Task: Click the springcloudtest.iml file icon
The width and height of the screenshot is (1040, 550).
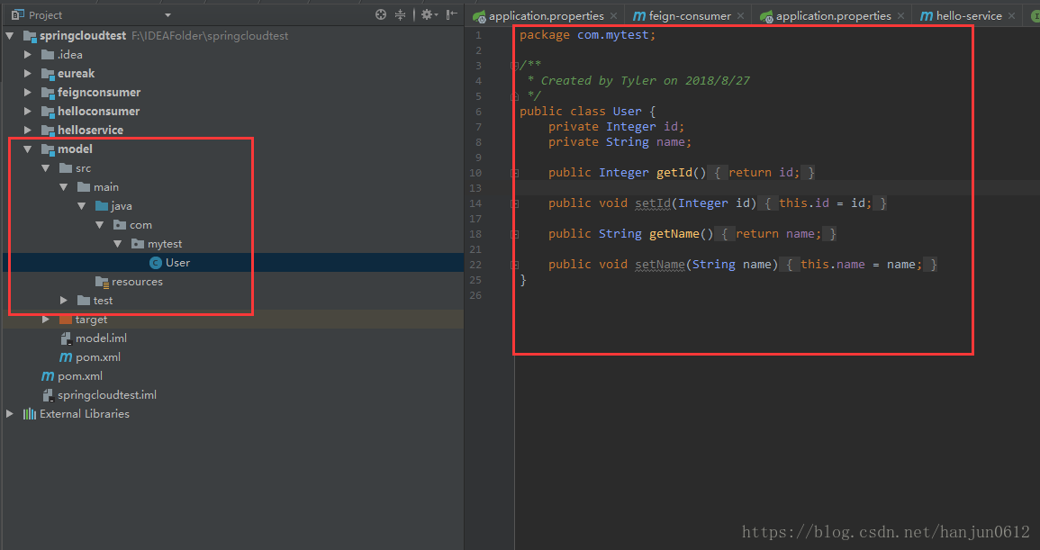Action: tap(48, 395)
